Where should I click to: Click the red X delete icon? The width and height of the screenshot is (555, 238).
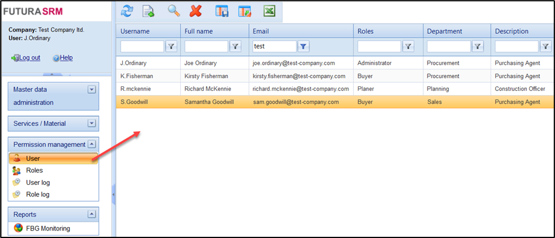[x=197, y=11]
